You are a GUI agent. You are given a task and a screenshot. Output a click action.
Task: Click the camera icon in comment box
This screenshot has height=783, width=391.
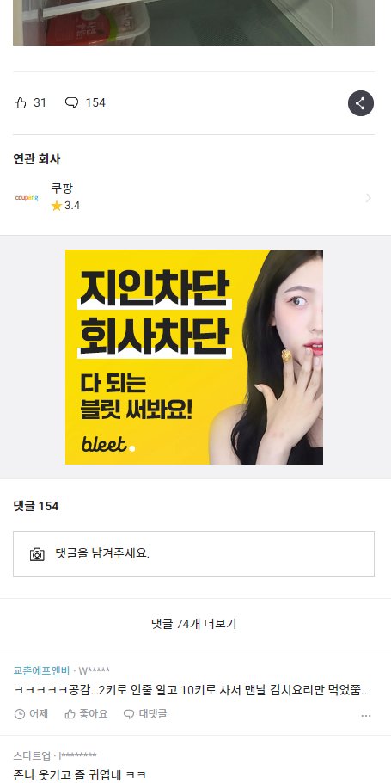38,554
